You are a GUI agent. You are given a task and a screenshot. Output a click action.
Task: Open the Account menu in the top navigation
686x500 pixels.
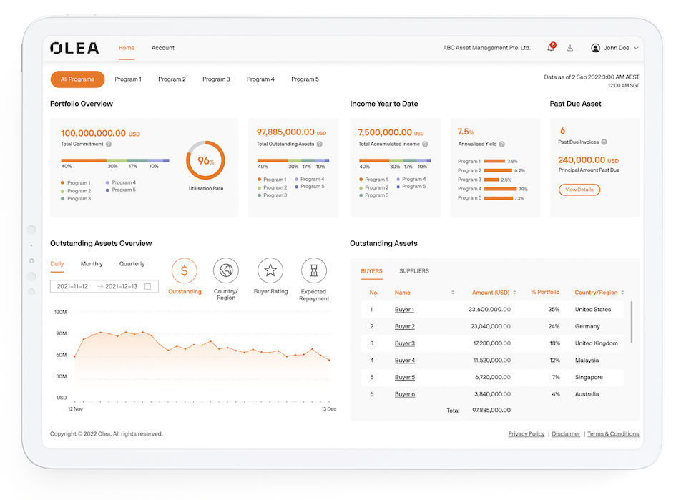click(162, 47)
